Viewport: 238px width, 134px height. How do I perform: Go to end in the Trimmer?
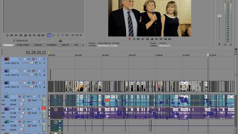pos(34,35)
